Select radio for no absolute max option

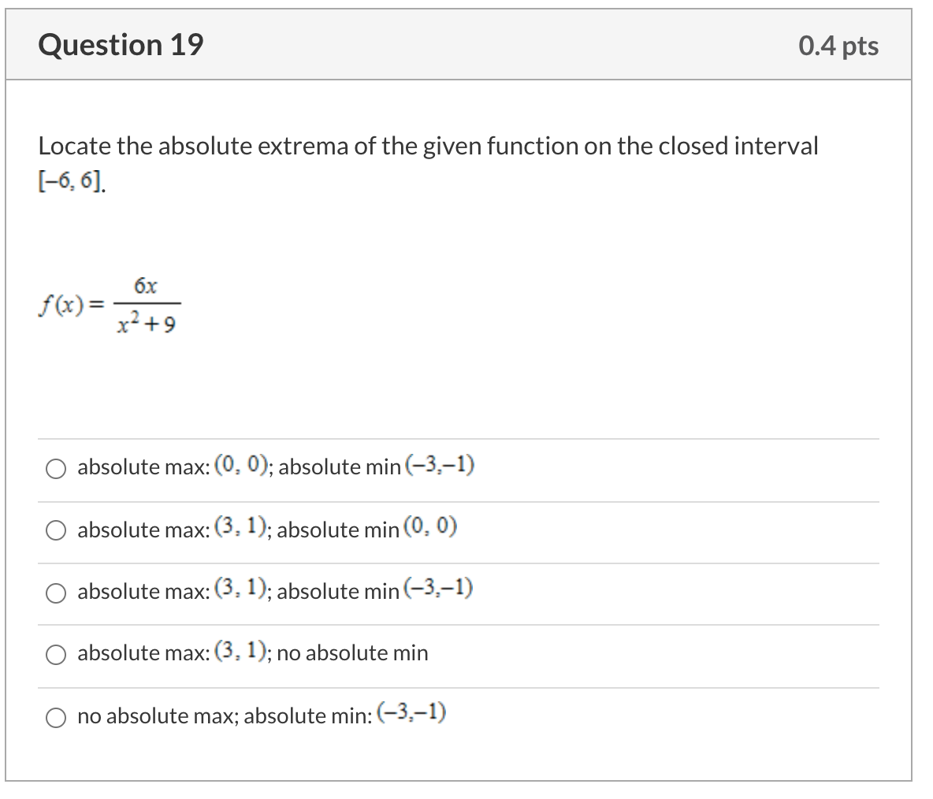click(x=55, y=717)
